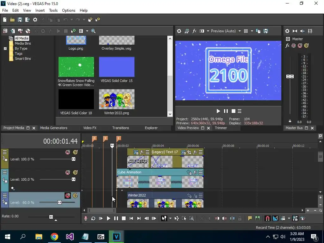324x243 pixels.
Task: Select Smart Bins in tree
Action: (23, 59)
